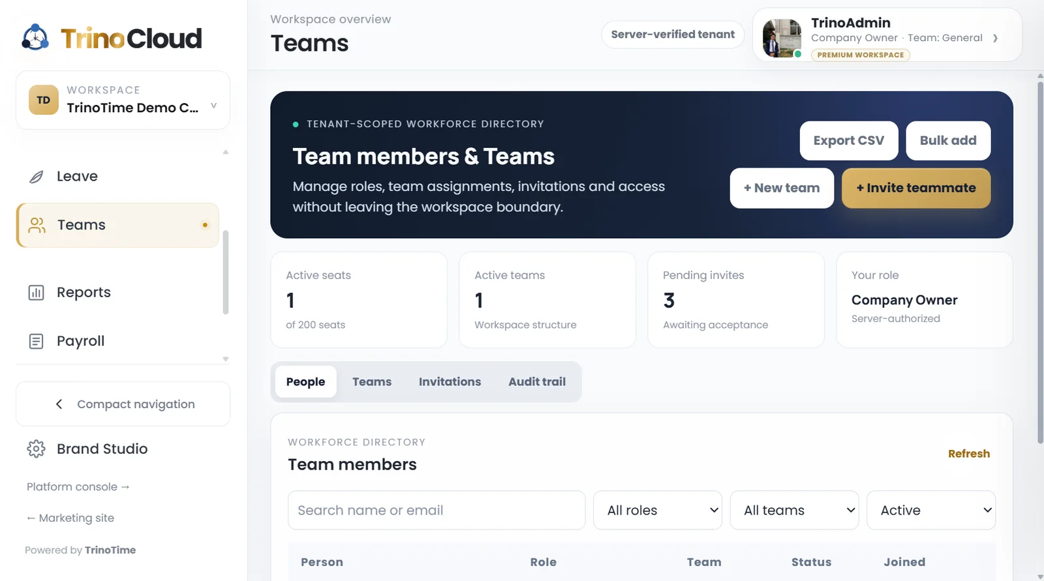The width and height of the screenshot is (1044, 581).
Task: Open the All roles filter dropdown
Action: click(658, 510)
